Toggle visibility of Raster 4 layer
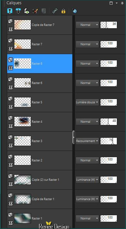126x229 pixels. pos(10,126)
